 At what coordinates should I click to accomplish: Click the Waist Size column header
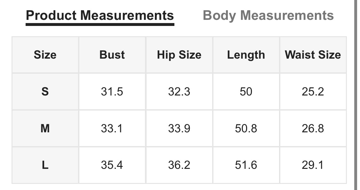click(313, 55)
